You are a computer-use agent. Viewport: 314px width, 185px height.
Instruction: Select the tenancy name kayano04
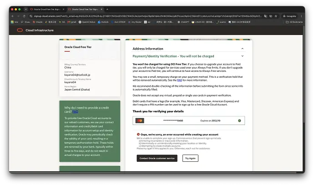coord(70,82)
